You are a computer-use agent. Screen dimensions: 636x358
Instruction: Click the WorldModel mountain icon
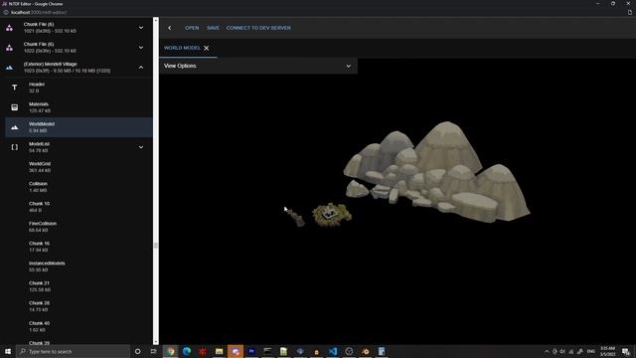coord(15,127)
